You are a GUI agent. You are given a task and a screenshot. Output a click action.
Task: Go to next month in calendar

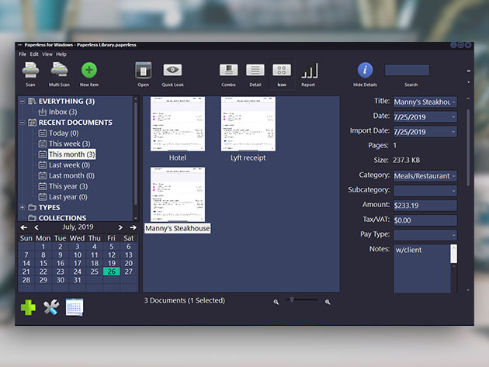[x=120, y=227]
